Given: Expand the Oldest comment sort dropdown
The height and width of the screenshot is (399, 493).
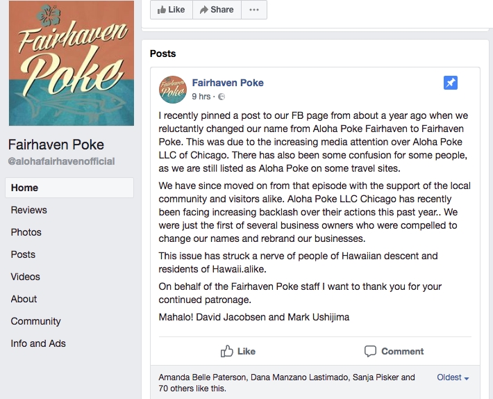Looking at the screenshot, I should (453, 377).
